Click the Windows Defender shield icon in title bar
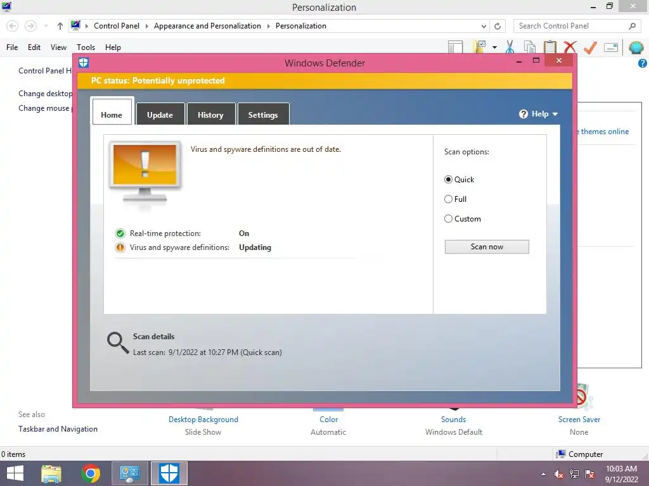The image size is (649, 486). tap(84, 63)
